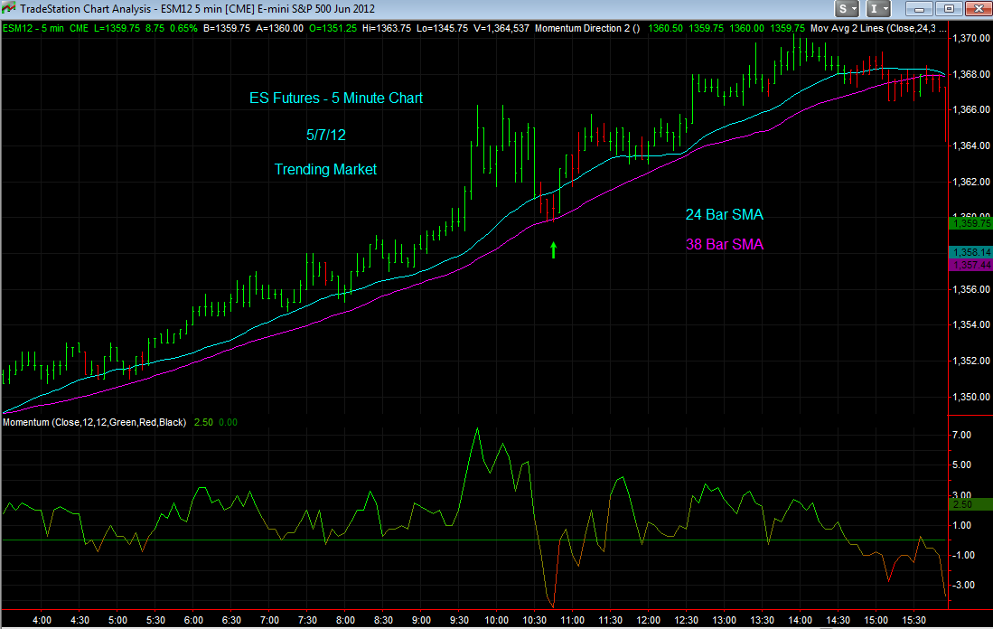The width and height of the screenshot is (993, 629).
Task: Click the 7.00 momentum axis label
Action: coord(961,436)
